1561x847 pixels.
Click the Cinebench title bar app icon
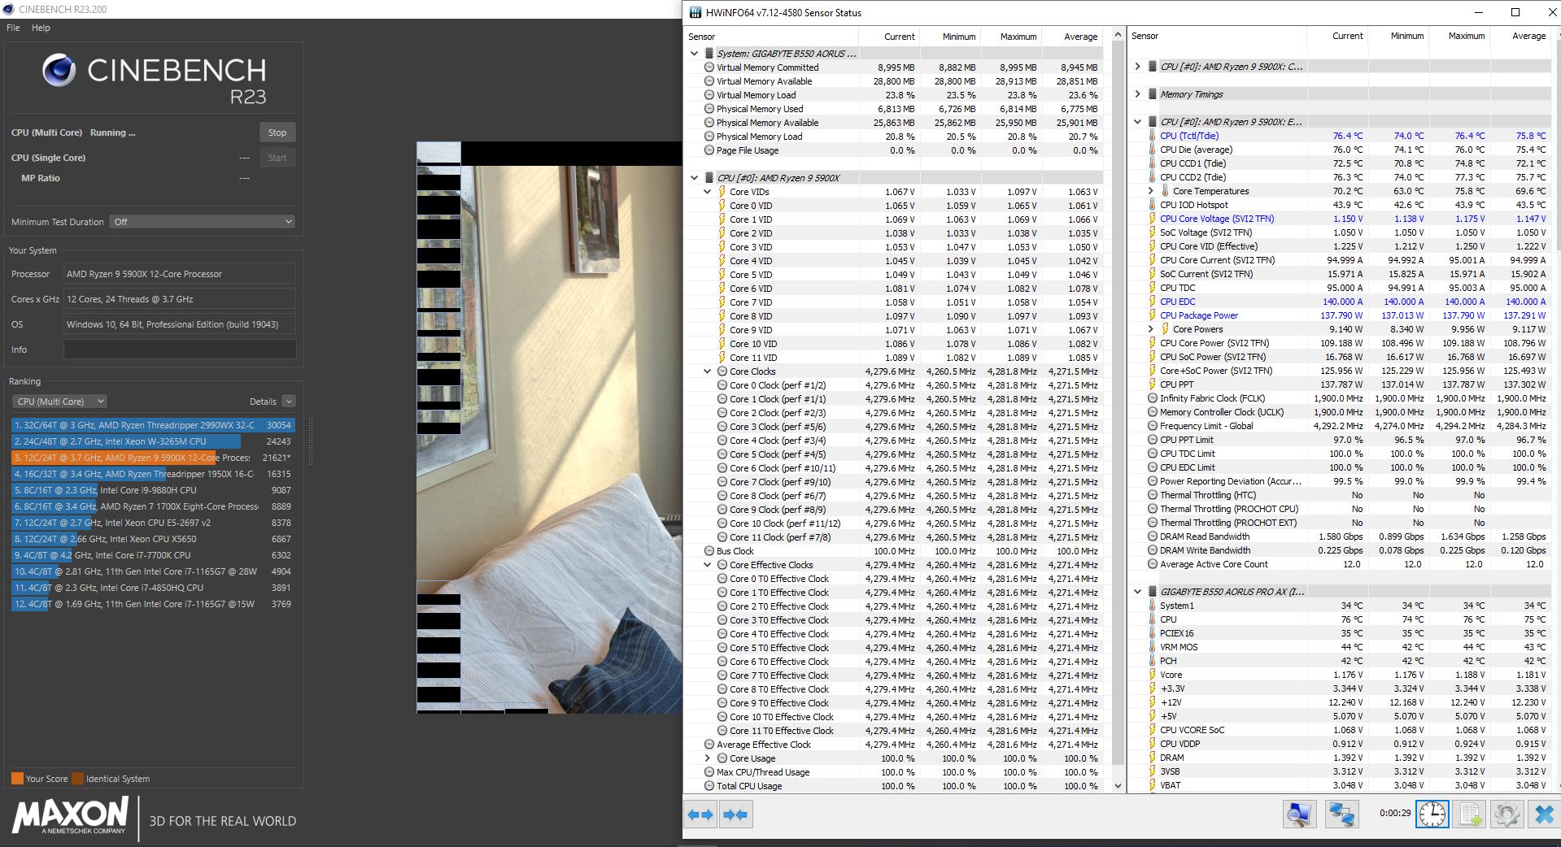coord(8,9)
